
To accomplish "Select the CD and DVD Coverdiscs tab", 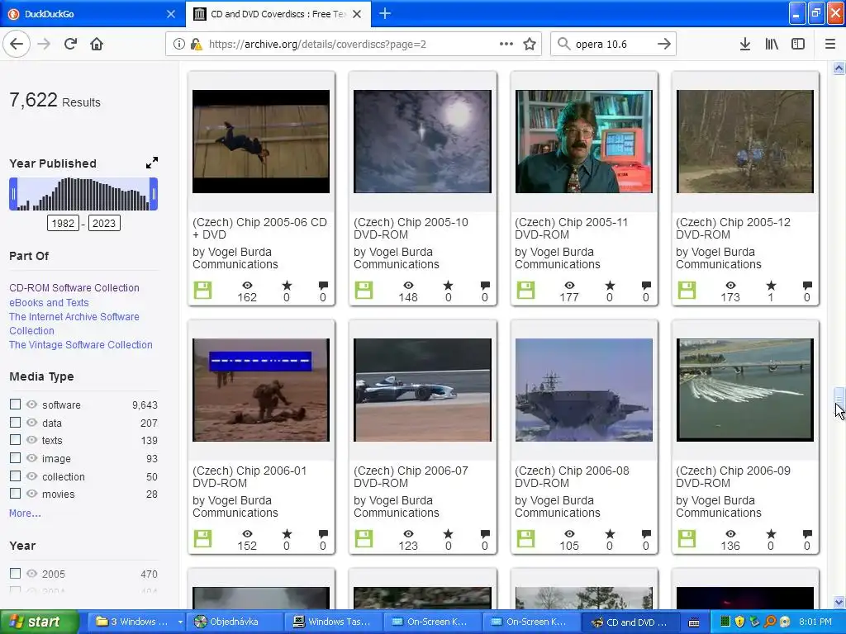I will point(278,14).
